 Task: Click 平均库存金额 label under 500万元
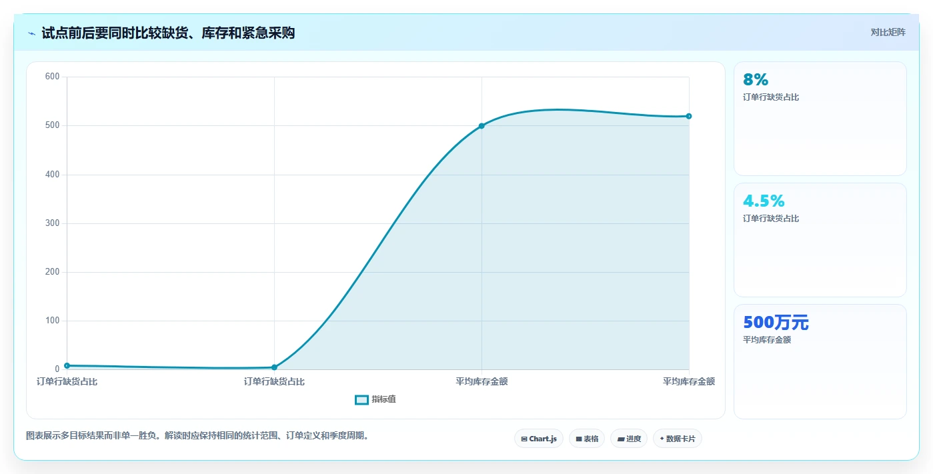click(767, 340)
